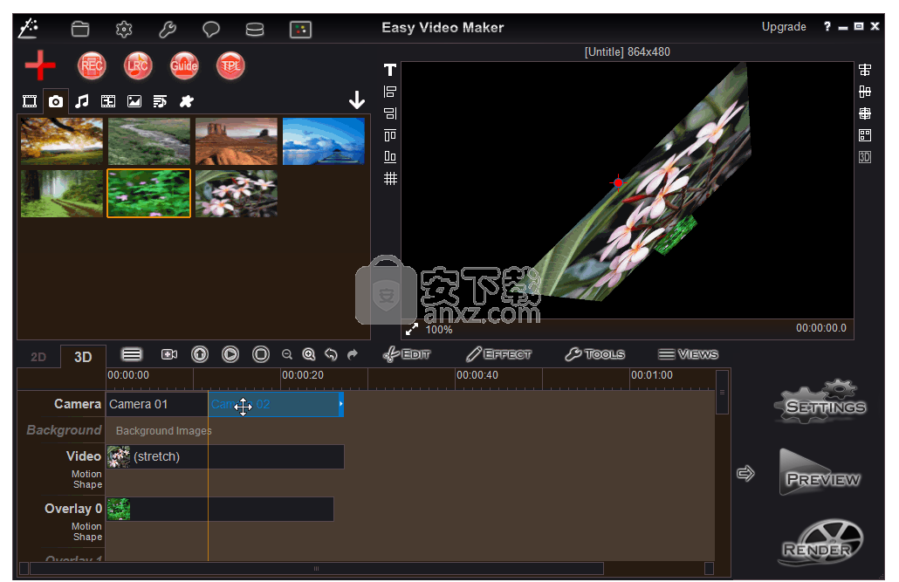
Task: Click the align top edges icon
Action: point(390,135)
